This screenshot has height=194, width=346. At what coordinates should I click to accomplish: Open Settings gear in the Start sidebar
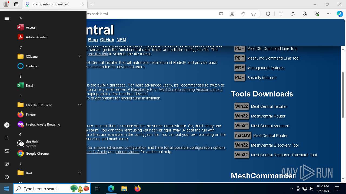point(7,164)
